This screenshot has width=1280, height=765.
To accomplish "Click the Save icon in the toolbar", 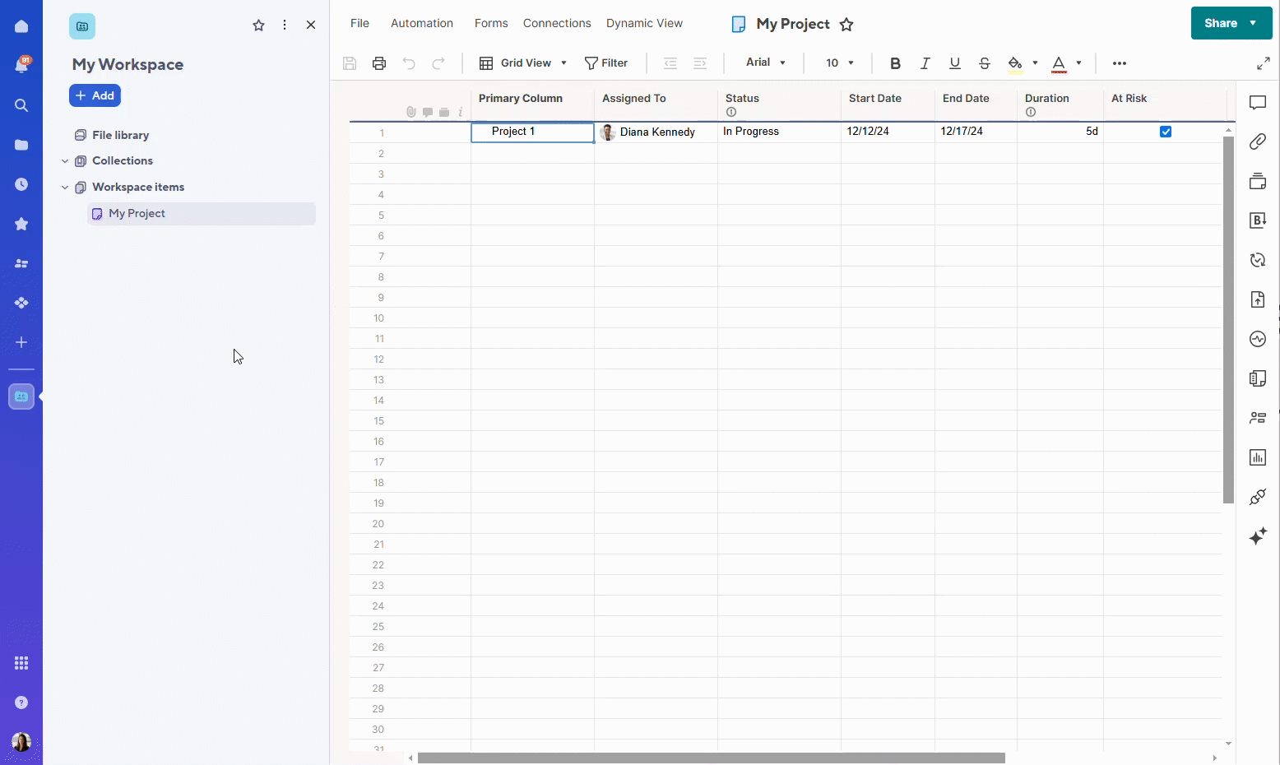I will click(x=349, y=63).
